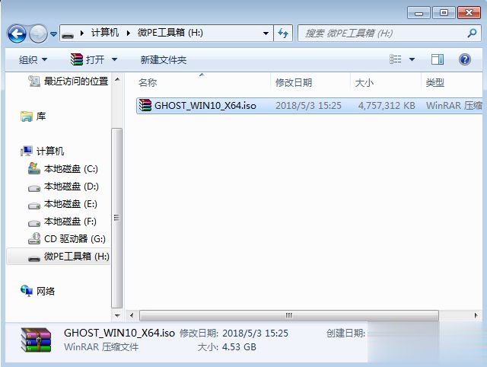The image size is (487, 367).
Task: Expand the view options dropdown arrow
Action: pos(412,59)
